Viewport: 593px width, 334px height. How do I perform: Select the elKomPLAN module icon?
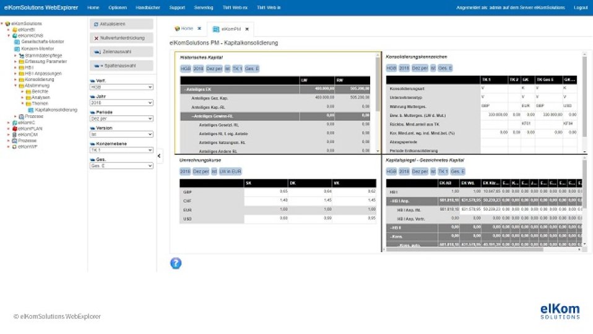[x=14, y=128]
